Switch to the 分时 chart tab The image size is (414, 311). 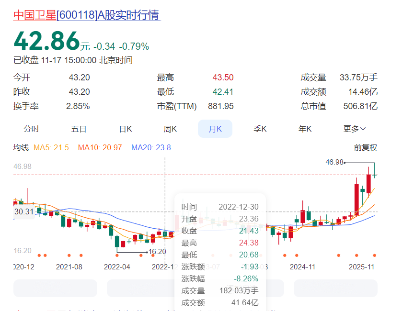click(31, 129)
